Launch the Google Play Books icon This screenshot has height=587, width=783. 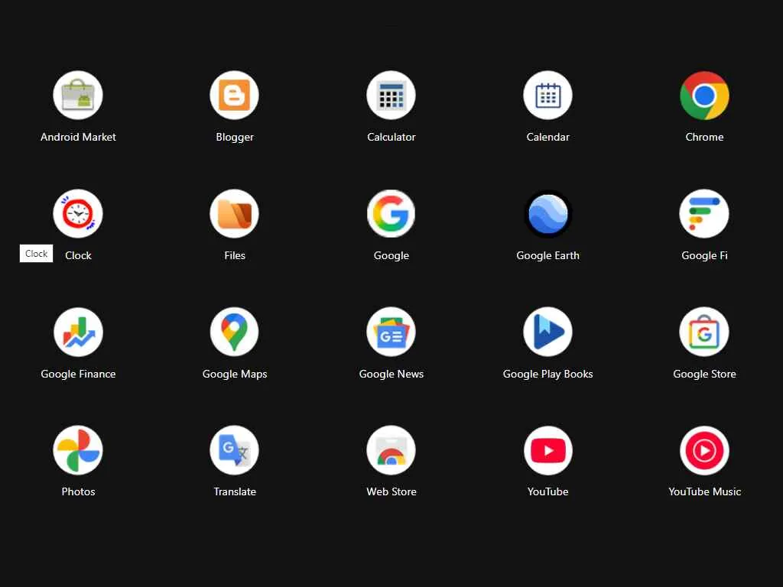click(547, 332)
